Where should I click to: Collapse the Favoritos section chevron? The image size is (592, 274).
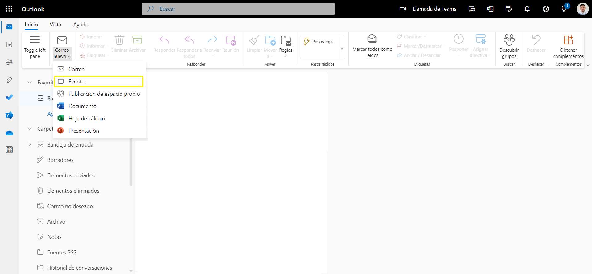click(30, 83)
